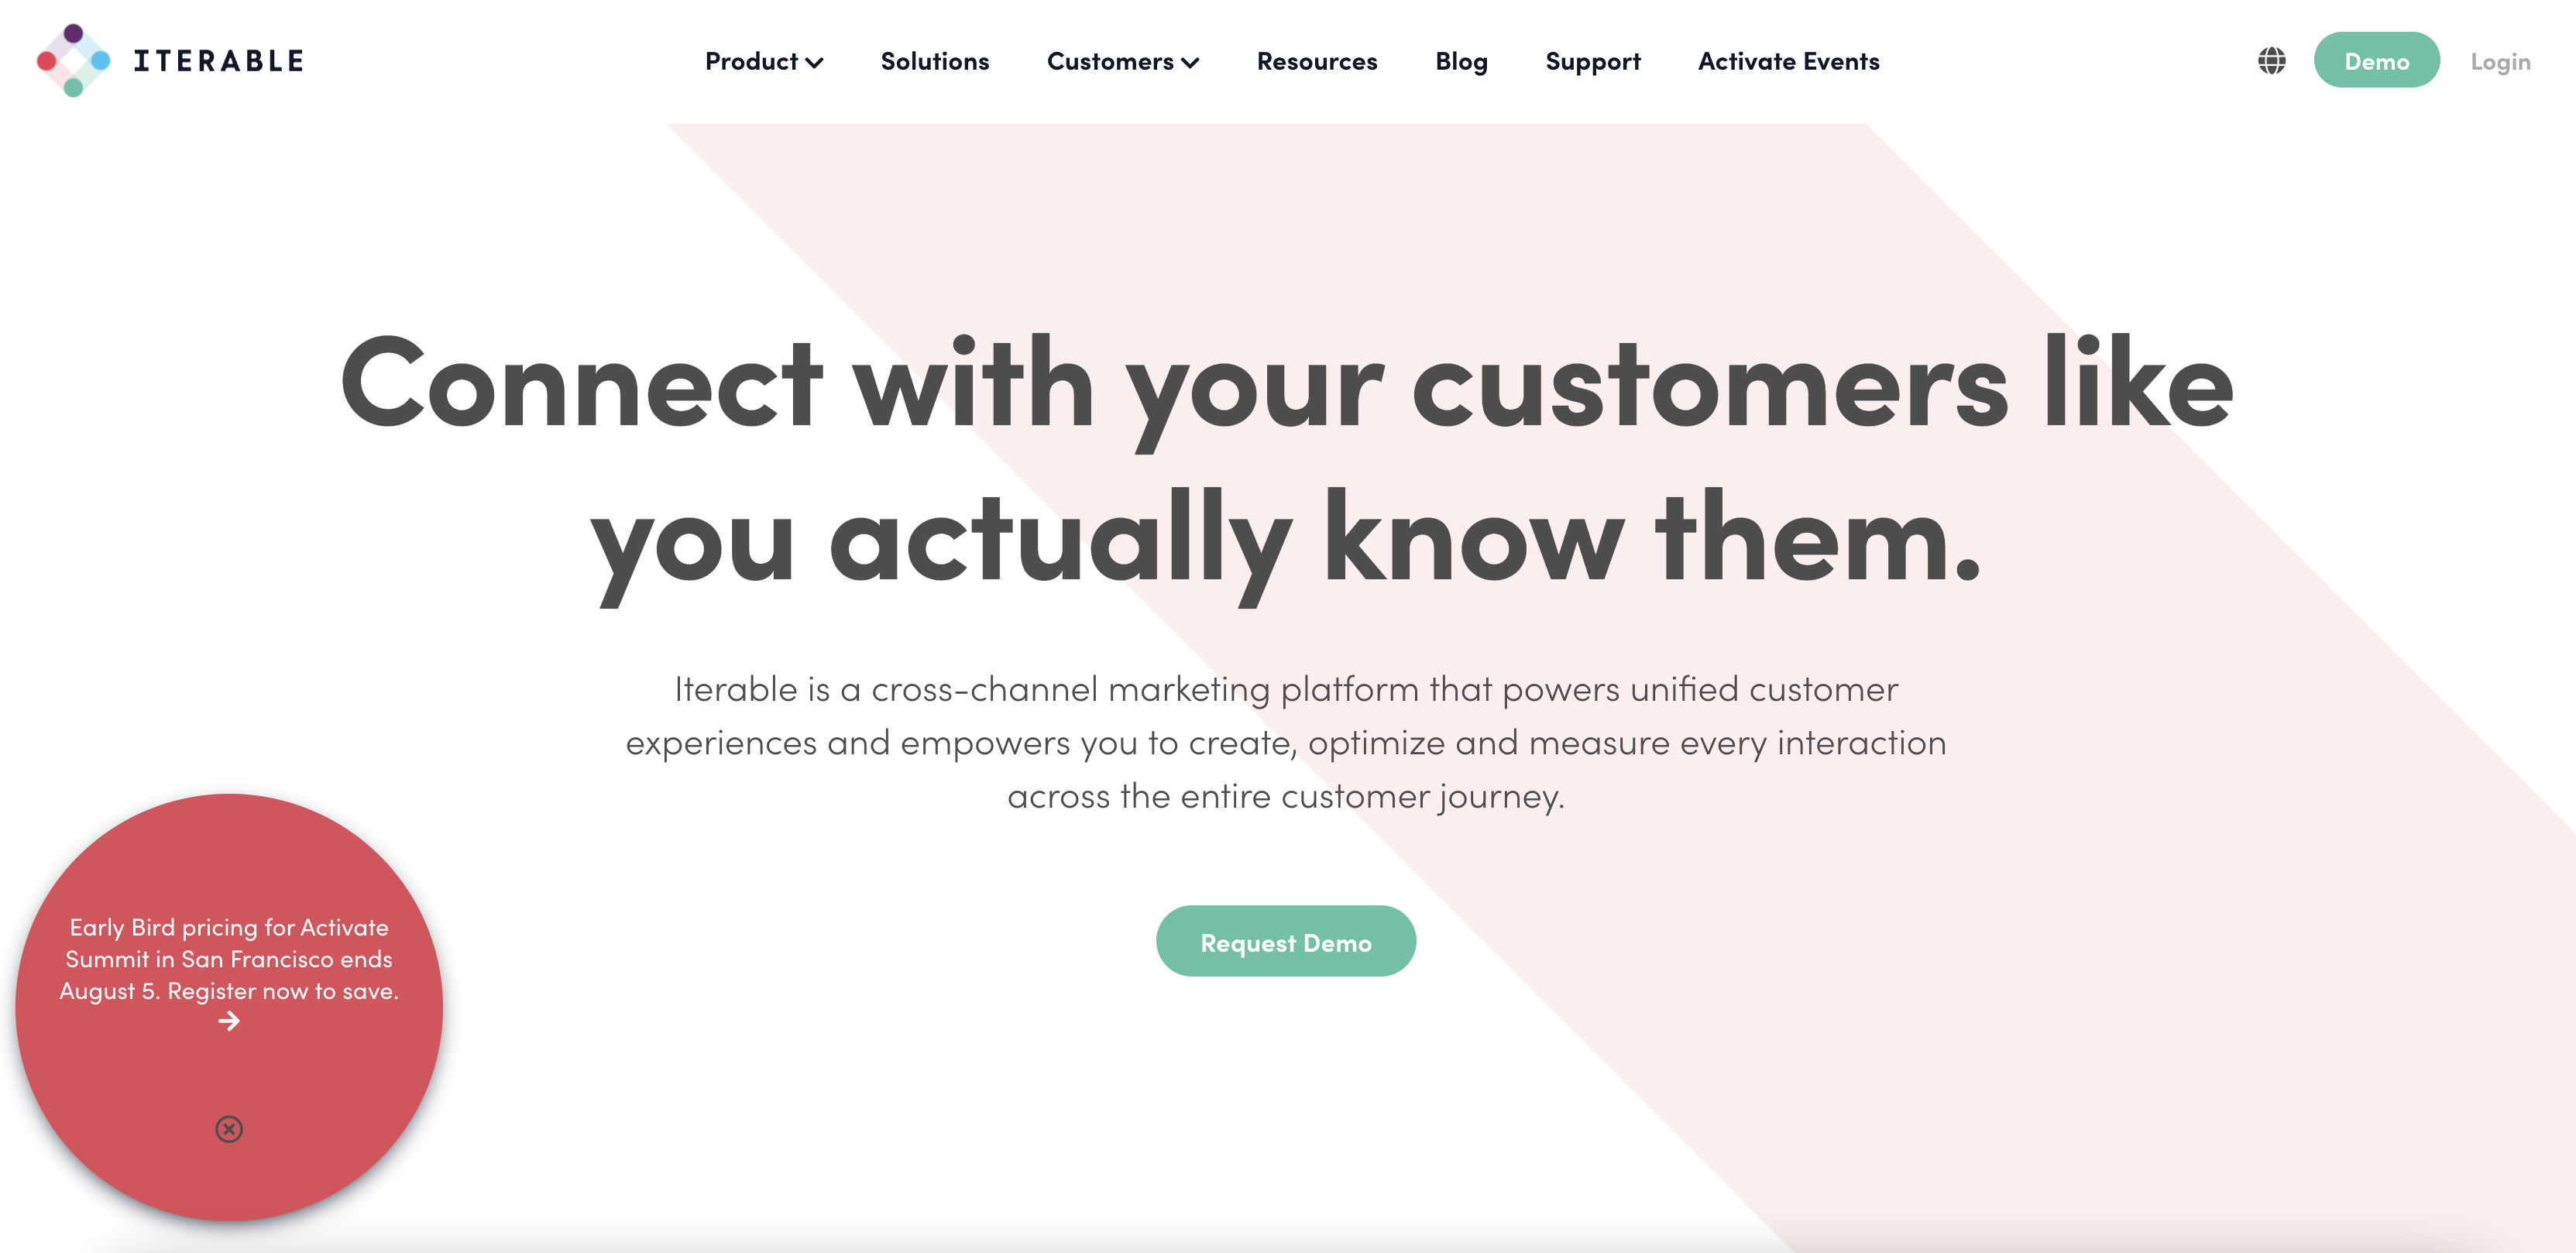Open the globe language selector
Image resolution: width=2576 pixels, height=1253 pixels.
(2271, 61)
